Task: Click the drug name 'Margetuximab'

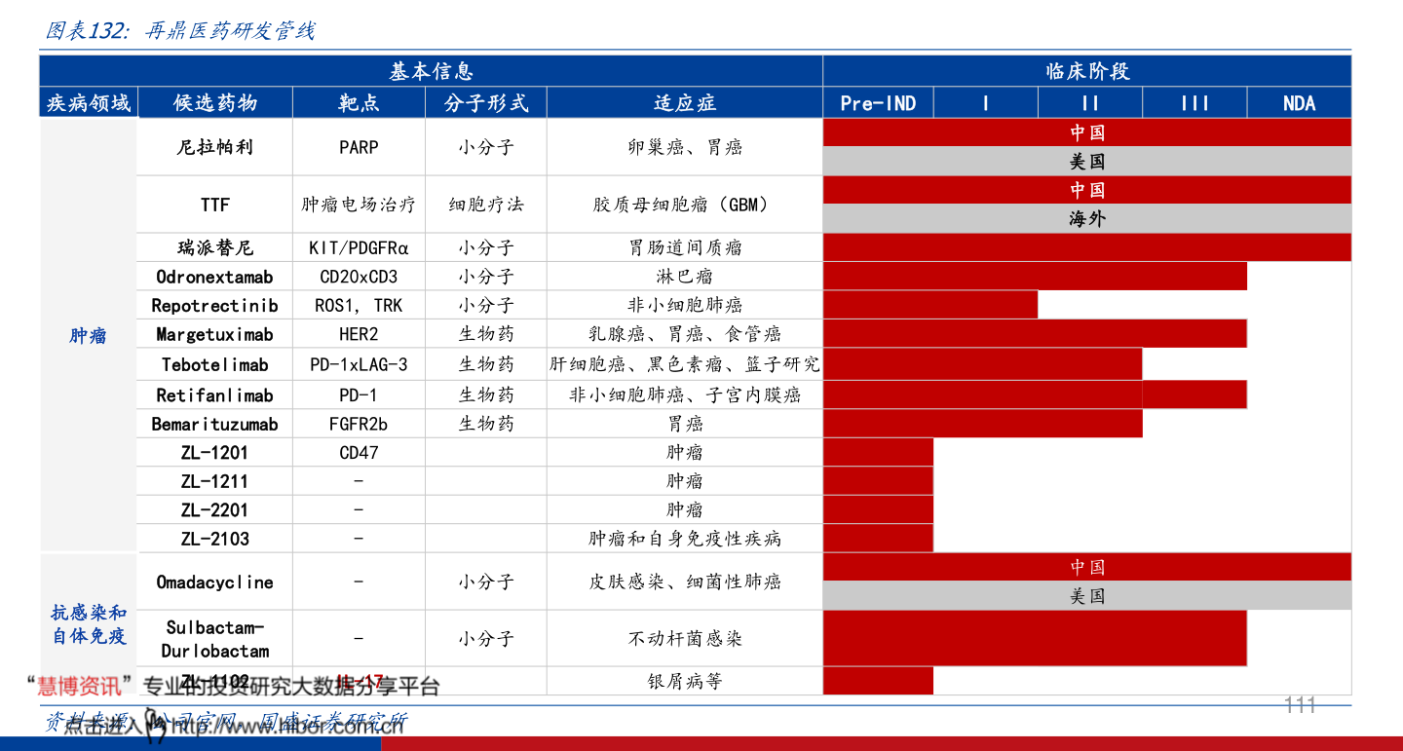Action: click(214, 334)
